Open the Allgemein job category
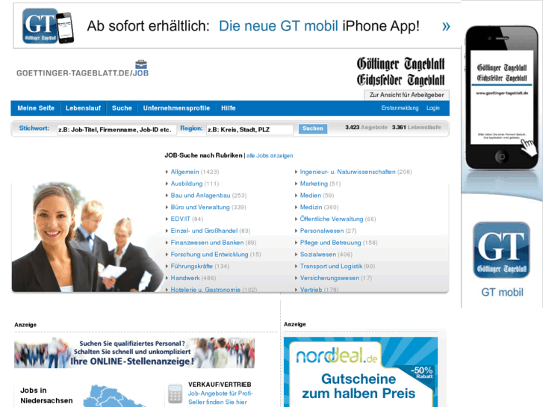This screenshot has width=543, height=407. tap(184, 172)
